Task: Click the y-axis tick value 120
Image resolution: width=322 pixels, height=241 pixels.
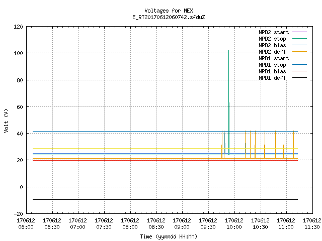Action: [x=18, y=27]
